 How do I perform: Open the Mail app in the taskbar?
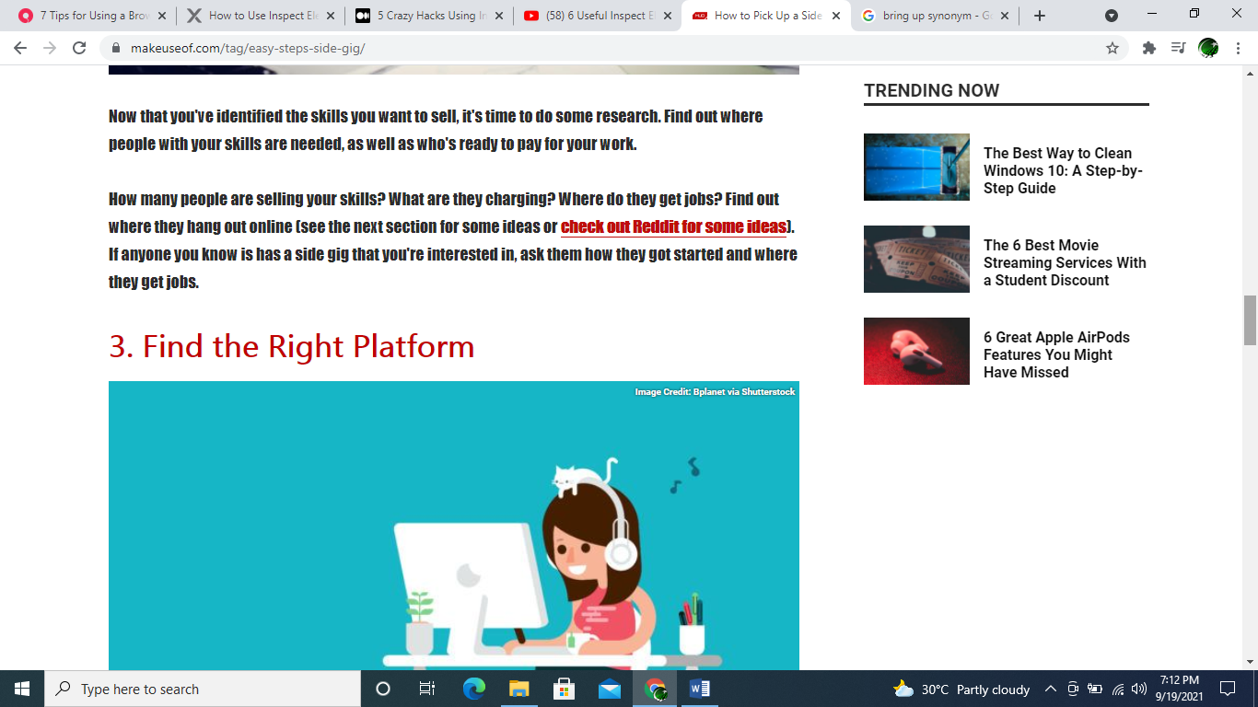coord(610,689)
